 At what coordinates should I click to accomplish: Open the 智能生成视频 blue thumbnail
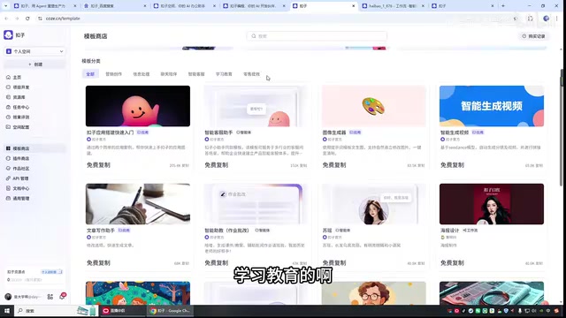click(x=492, y=106)
